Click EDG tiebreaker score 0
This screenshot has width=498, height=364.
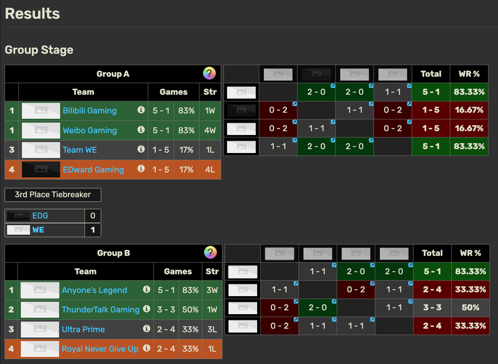(x=92, y=215)
